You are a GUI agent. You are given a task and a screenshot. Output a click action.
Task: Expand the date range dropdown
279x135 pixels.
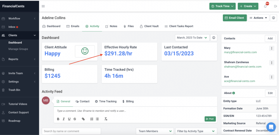tap(192, 38)
